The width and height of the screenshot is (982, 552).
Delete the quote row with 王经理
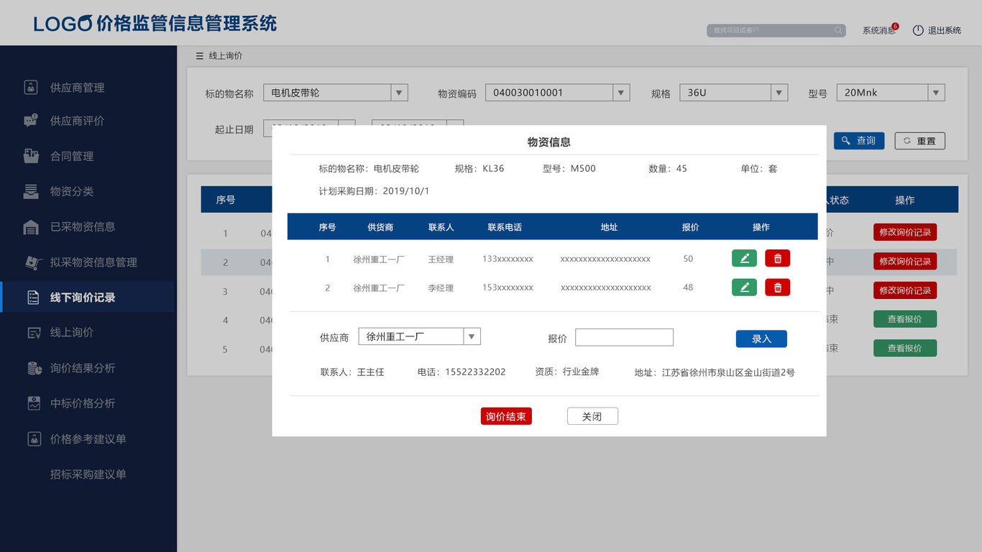click(777, 258)
